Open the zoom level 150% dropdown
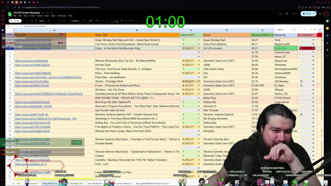 click(x=43, y=21)
